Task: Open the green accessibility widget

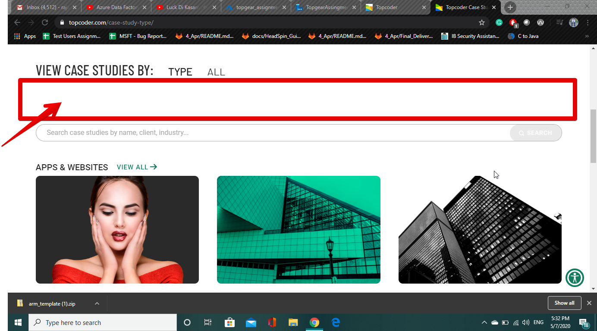Action: 575,278
